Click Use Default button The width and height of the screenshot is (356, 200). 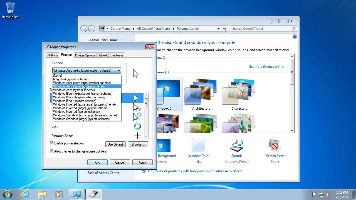(115, 144)
